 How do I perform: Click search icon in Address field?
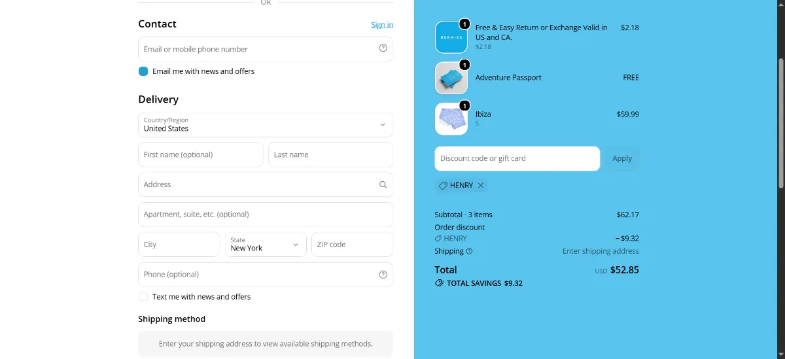tap(383, 184)
